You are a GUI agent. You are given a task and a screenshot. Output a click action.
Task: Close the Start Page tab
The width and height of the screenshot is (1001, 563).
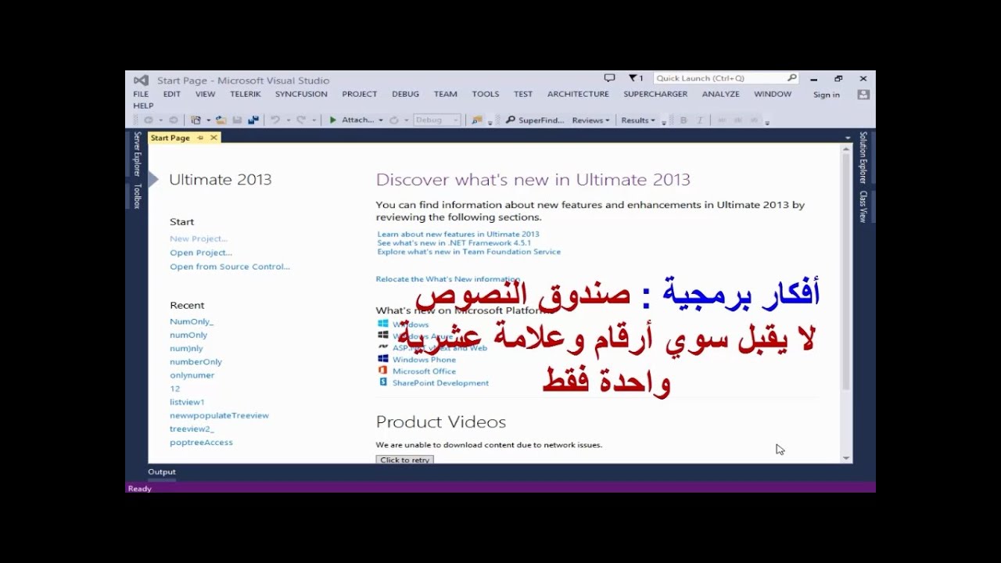coord(213,138)
